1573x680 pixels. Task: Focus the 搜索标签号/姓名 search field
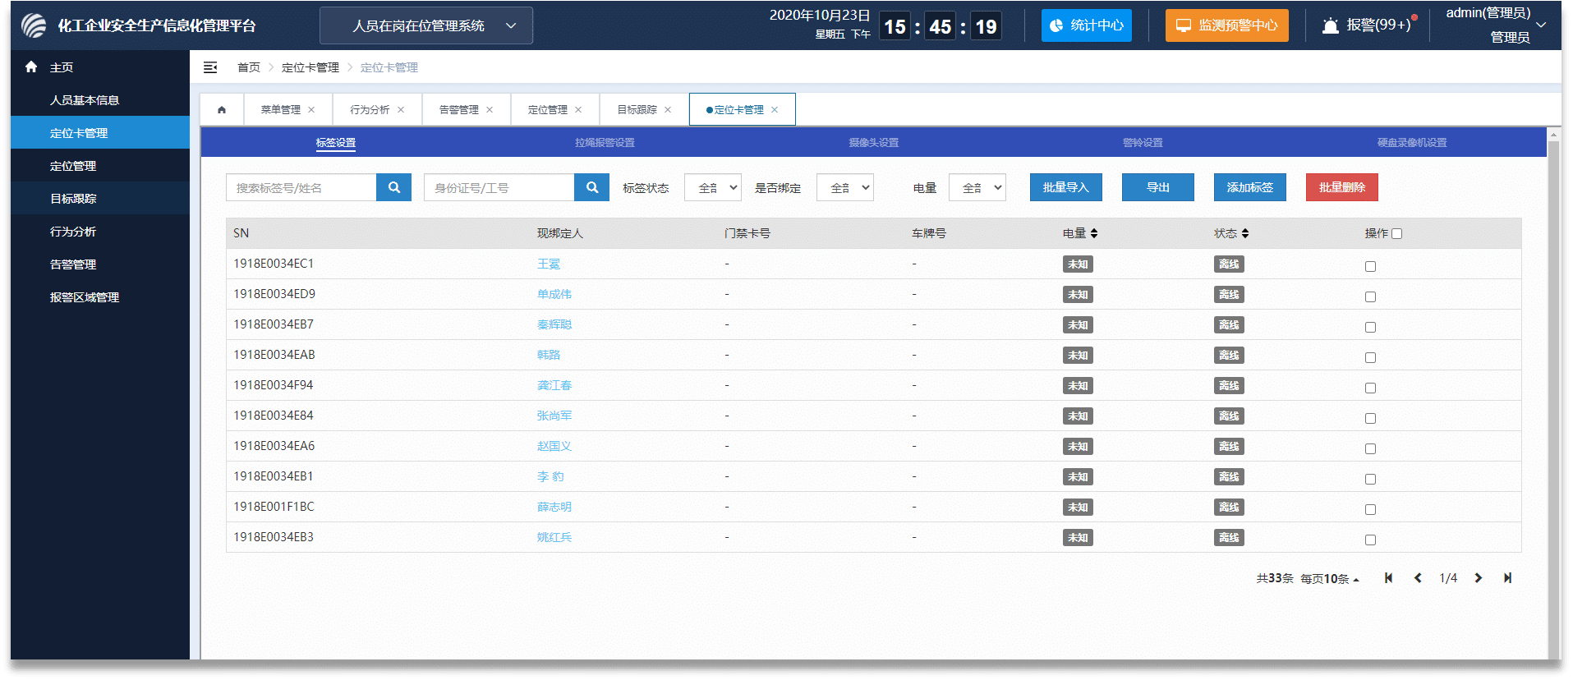(x=301, y=187)
